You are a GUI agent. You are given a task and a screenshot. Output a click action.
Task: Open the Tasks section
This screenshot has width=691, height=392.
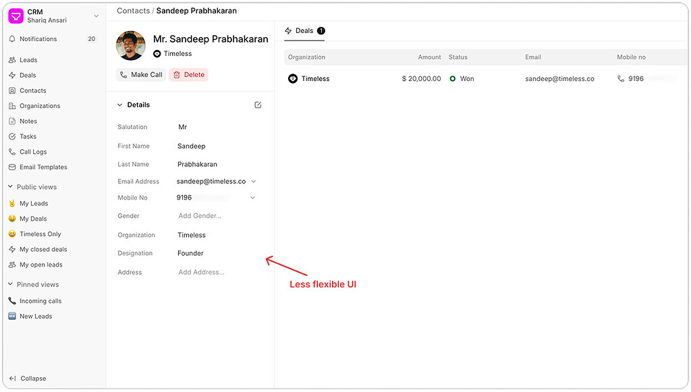(27, 136)
